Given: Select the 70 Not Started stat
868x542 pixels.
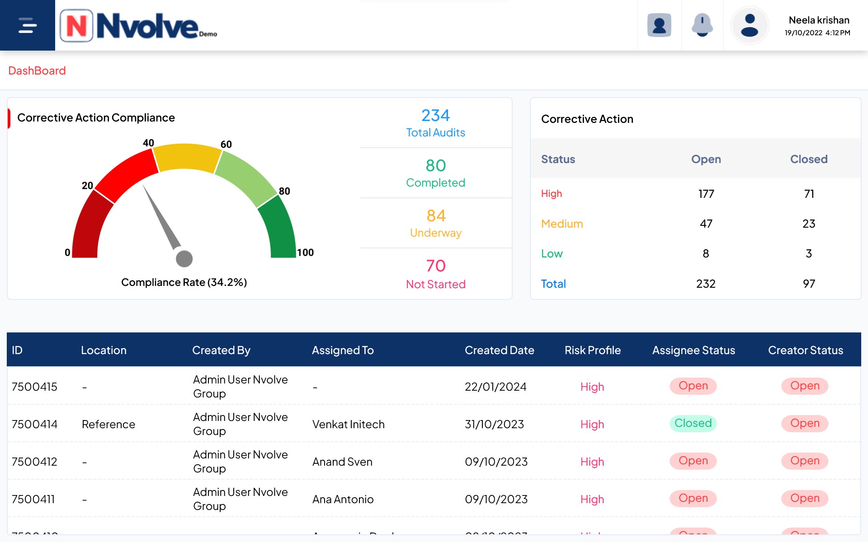Looking at the screenshot, I should coord(435,274).
